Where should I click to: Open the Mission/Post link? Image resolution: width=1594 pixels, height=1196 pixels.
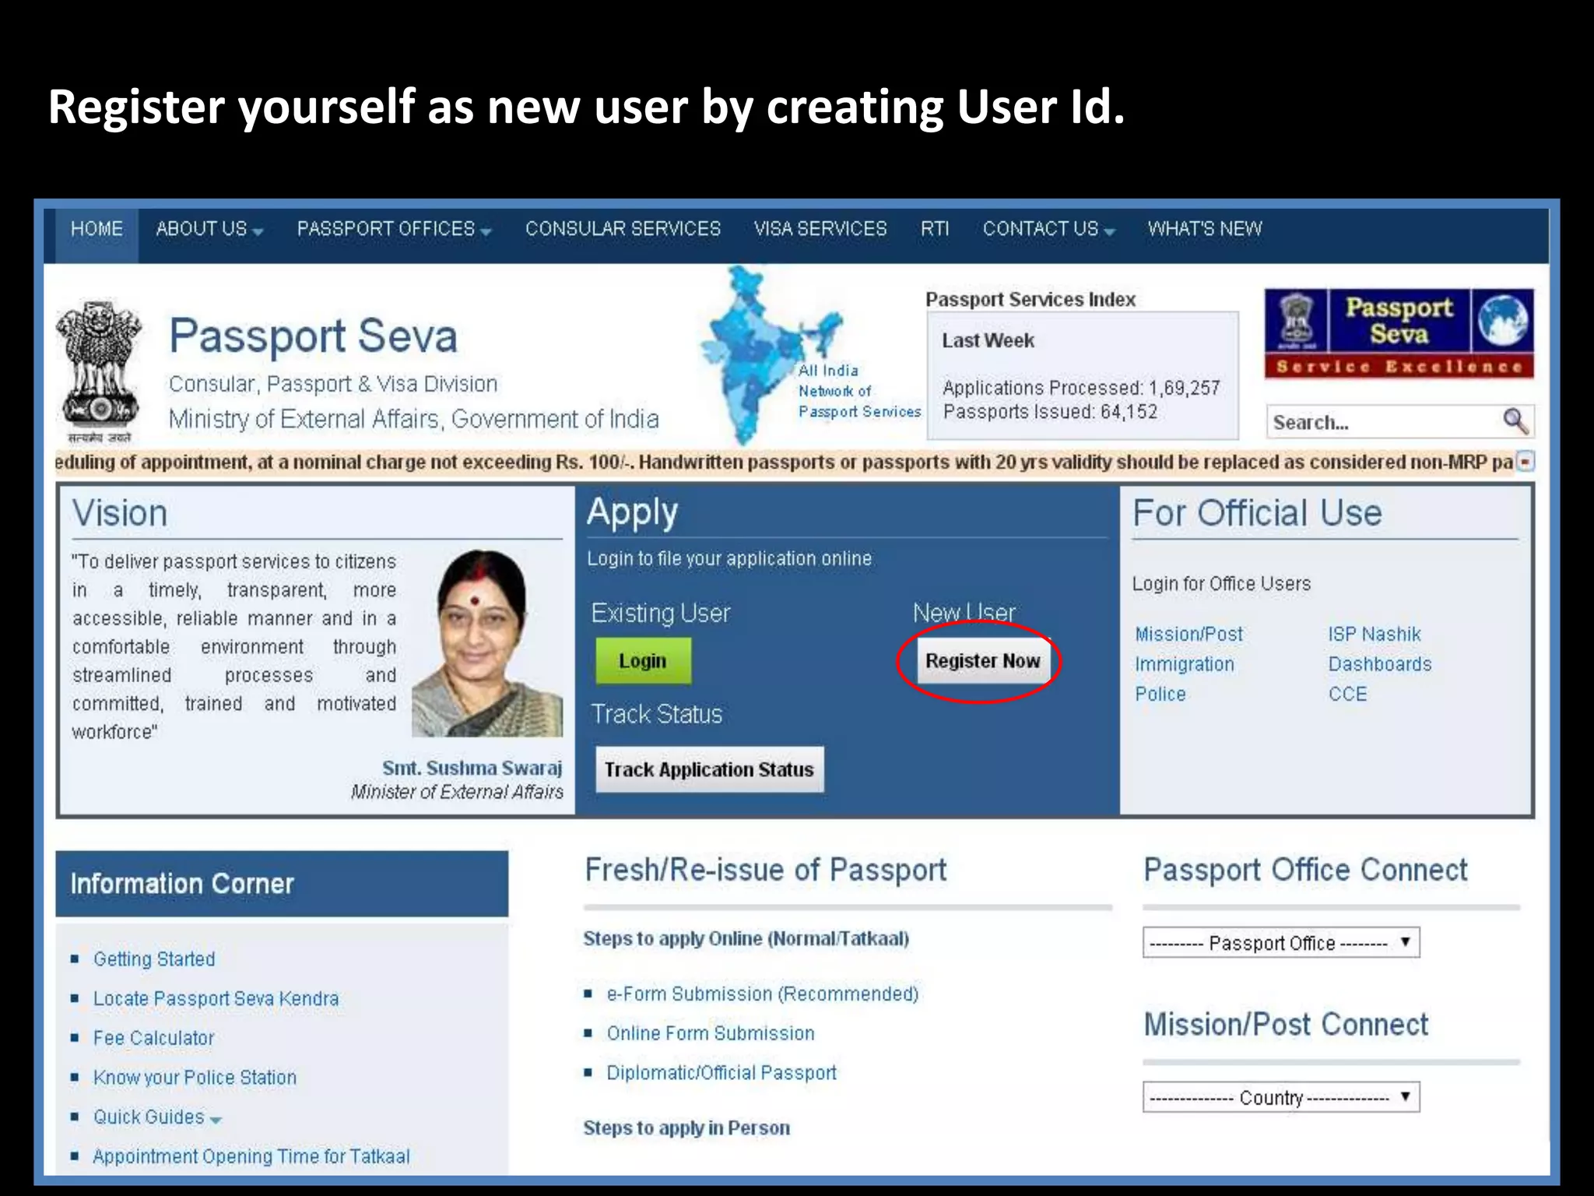click(x=1188, y=634)
